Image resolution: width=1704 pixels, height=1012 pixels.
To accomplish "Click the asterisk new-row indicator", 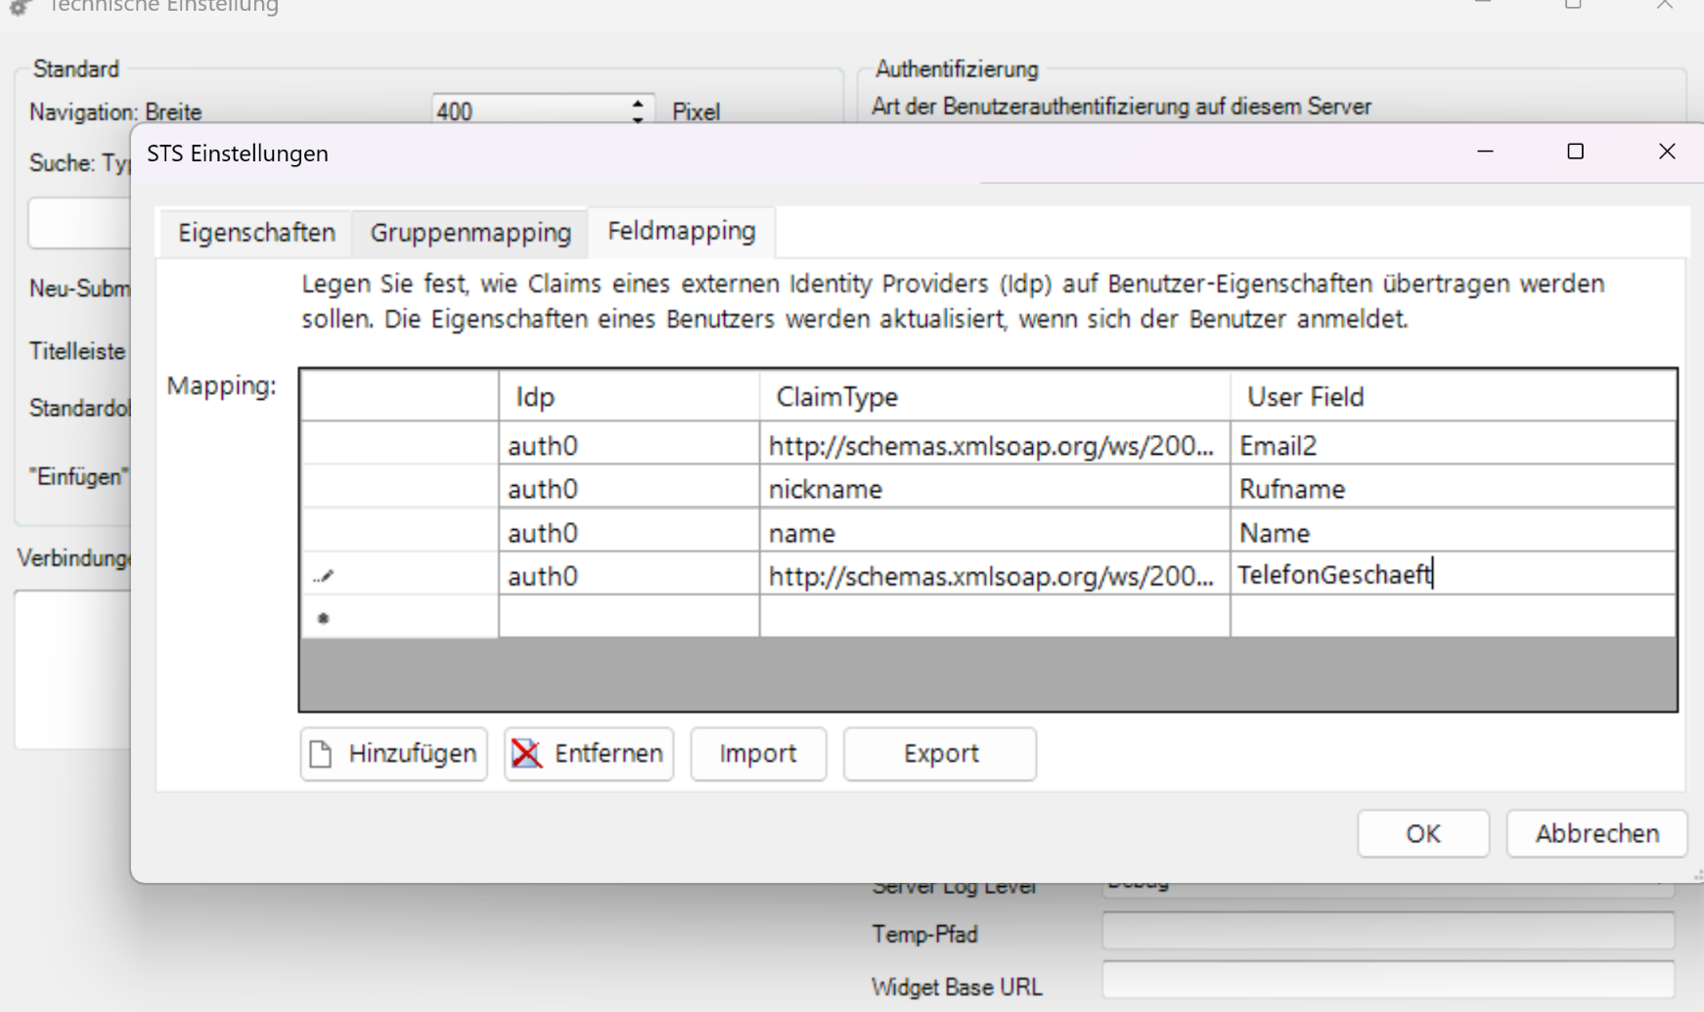I will point(324,618).
